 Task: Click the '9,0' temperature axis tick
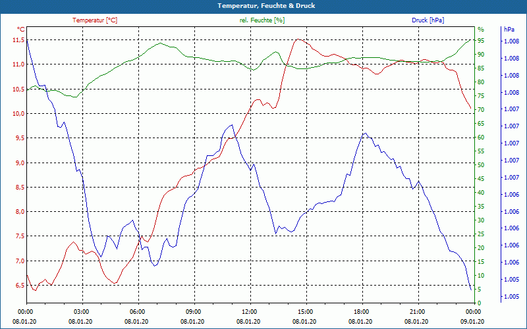pyautogui.click(x=19, y=163)
